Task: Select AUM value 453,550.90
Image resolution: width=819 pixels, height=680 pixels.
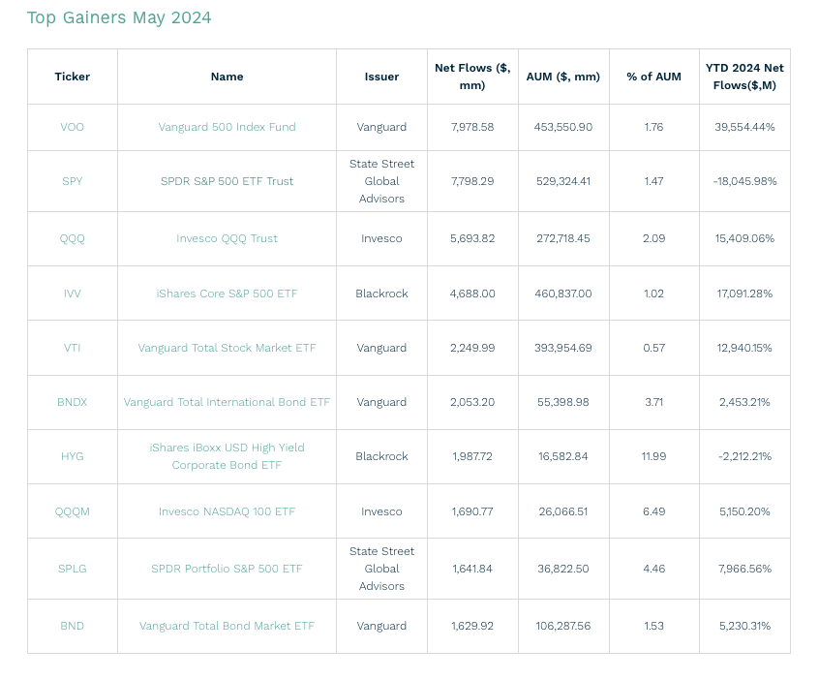Action: point(563,127)
